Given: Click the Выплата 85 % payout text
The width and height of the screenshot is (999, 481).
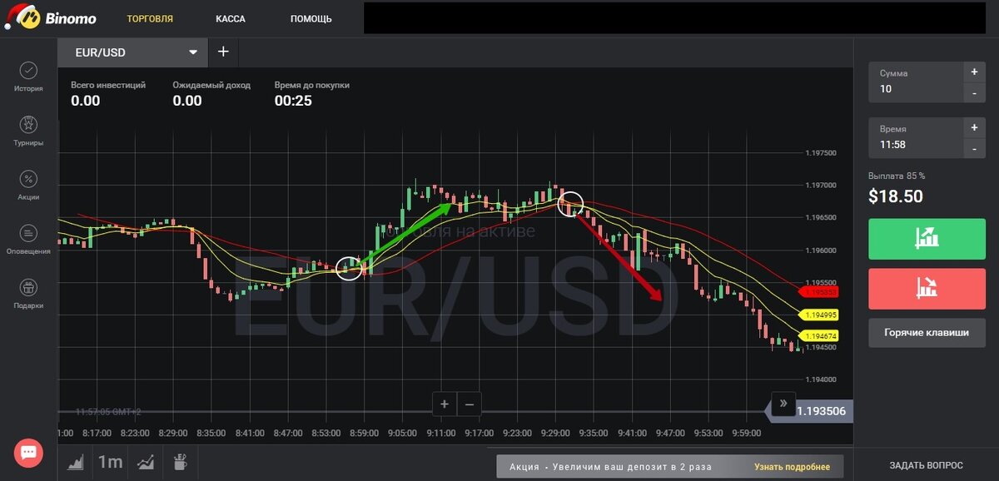Looking at the screenshot, I should coord(897,176).
